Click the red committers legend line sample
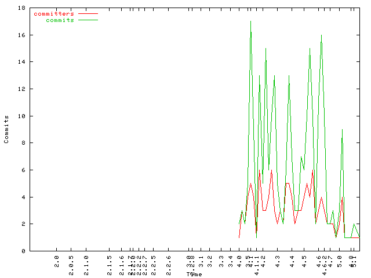 click(88, 13)
